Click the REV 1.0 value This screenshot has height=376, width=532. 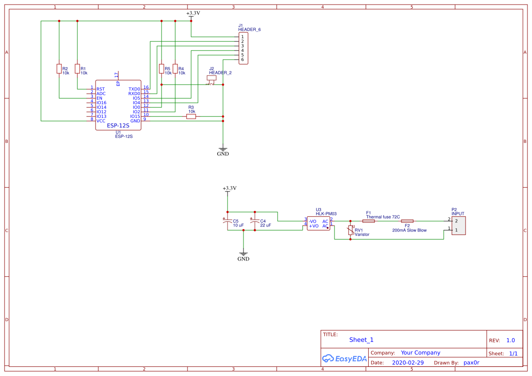click(x=511, y=340)
